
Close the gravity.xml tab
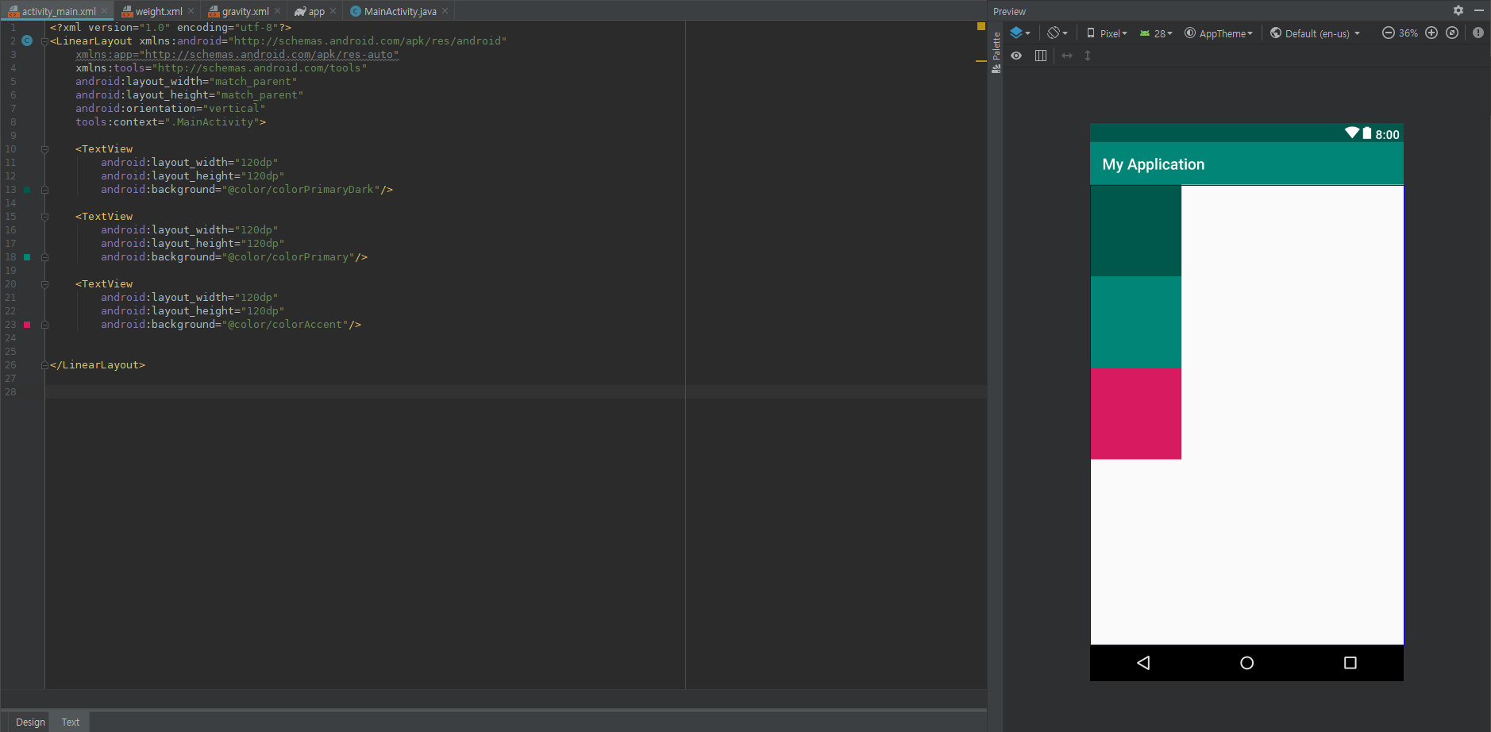[277, 11]
